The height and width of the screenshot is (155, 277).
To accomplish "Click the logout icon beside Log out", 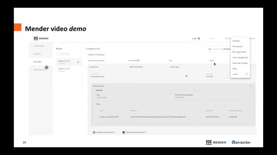I will pyautogui.click(x=247, y=74).
